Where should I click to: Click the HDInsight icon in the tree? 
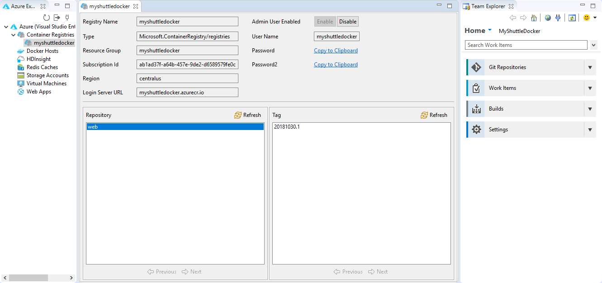click(x=21, y=59)
